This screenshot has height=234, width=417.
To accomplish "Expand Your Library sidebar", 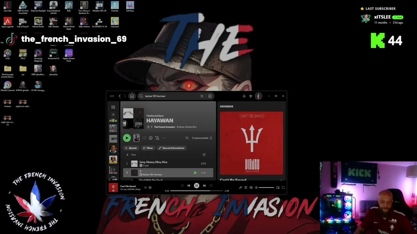I will [x=113, y=107].
